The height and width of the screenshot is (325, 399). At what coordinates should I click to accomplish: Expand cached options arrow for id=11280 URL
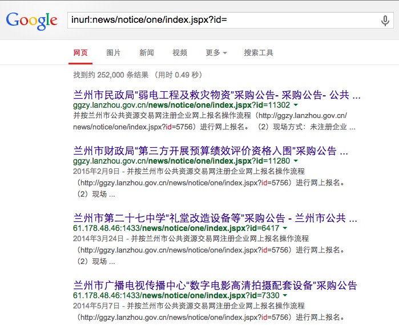(x=296, y=161)
